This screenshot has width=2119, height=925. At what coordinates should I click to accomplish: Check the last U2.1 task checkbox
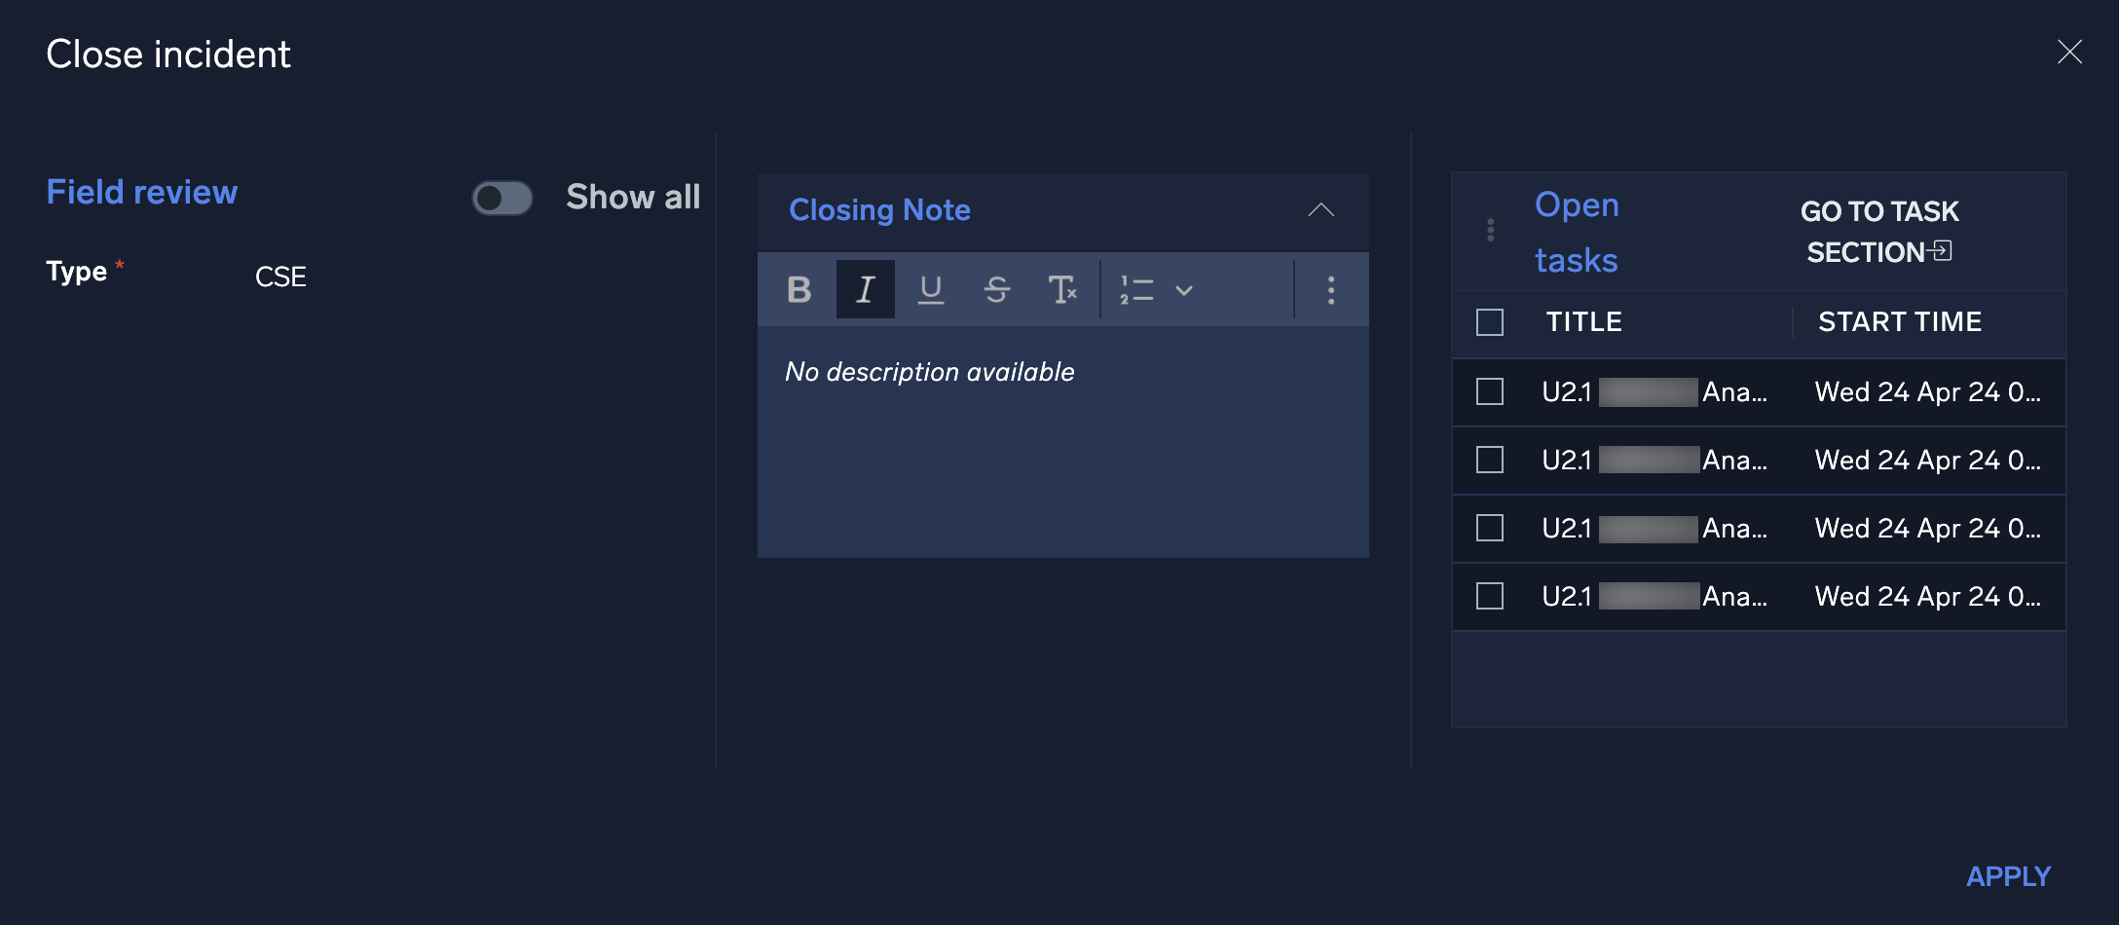coord(1489,596)
